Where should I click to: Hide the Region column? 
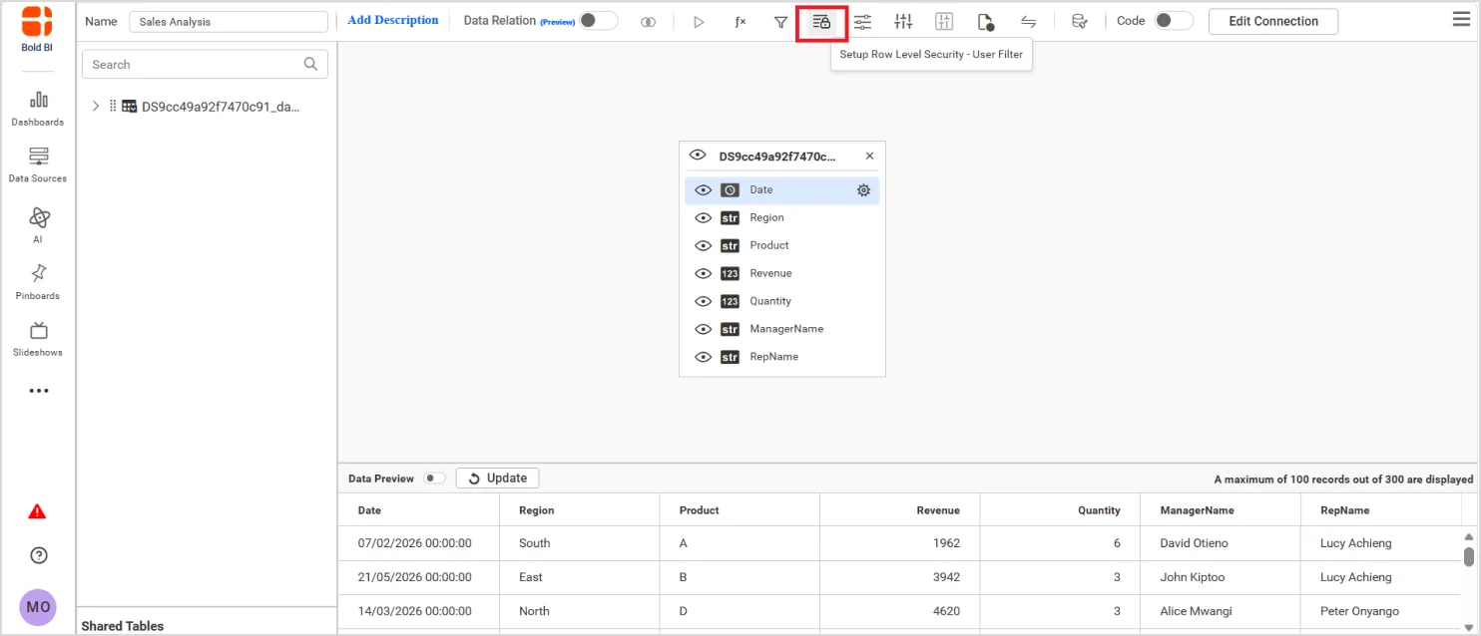pos(704,217)
